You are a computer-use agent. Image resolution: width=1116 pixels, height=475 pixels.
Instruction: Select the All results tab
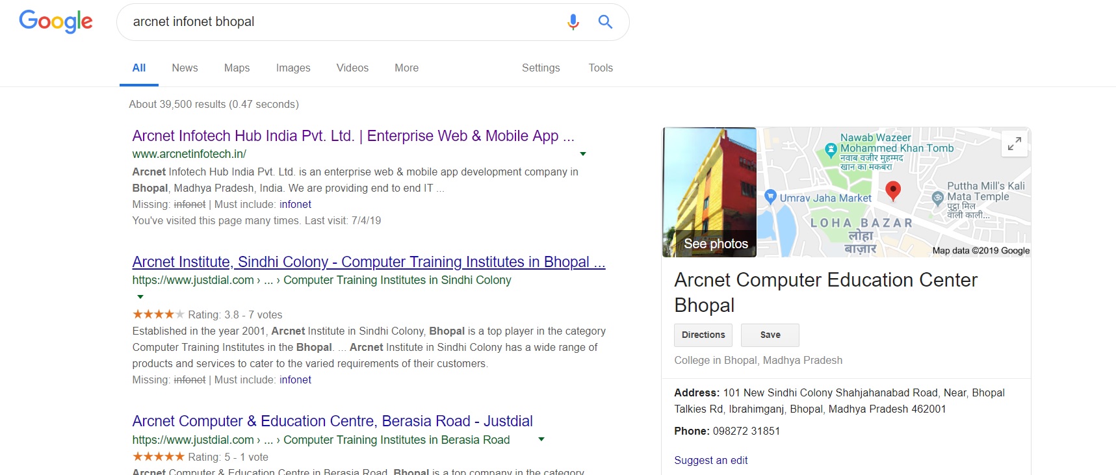pos(139,68)
